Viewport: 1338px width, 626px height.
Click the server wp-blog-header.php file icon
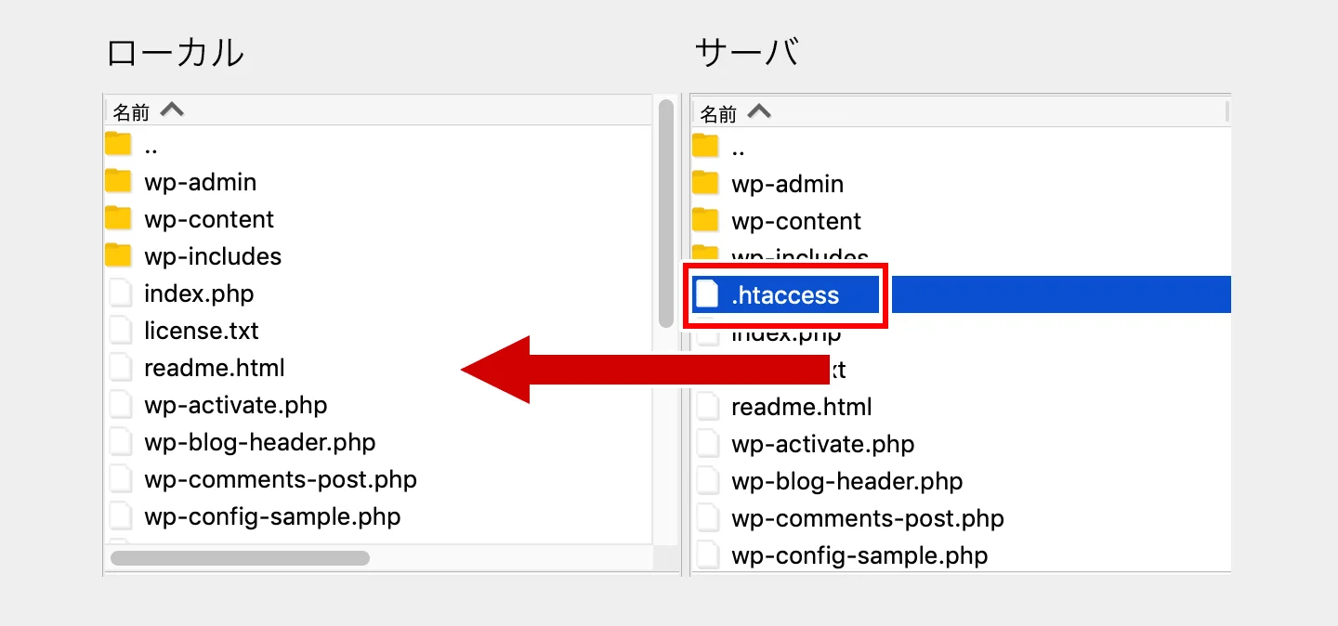(708, 481)
